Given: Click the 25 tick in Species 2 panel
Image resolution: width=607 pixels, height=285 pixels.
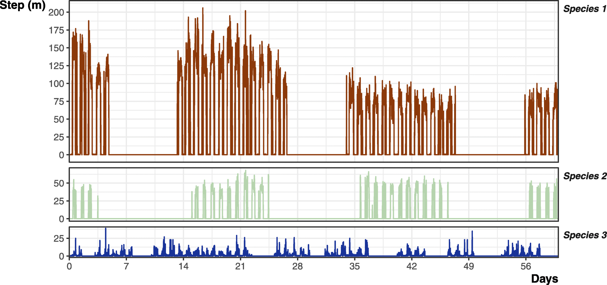Looking at the screenshot, I should [59, 201].
